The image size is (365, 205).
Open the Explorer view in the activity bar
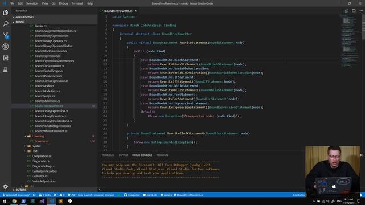(5, 13)
